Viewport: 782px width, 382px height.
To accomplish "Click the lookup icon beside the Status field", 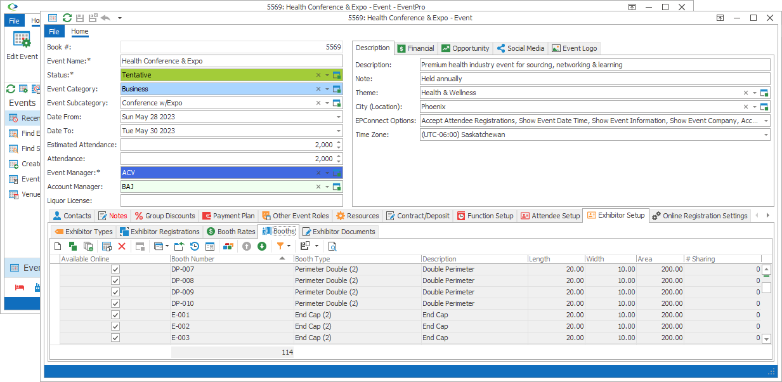I will [337, 75].
